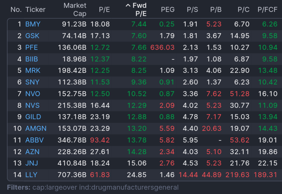The image size is (282, 194).
Task: Select BIIB market cap 18.96B
Action: point(74,59)
